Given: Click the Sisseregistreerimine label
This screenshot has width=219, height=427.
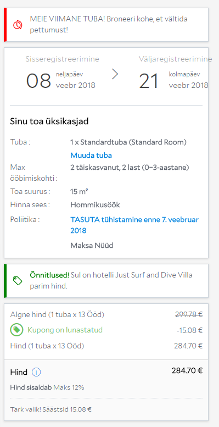Looking at the screenshot, I should pos(63,59).
